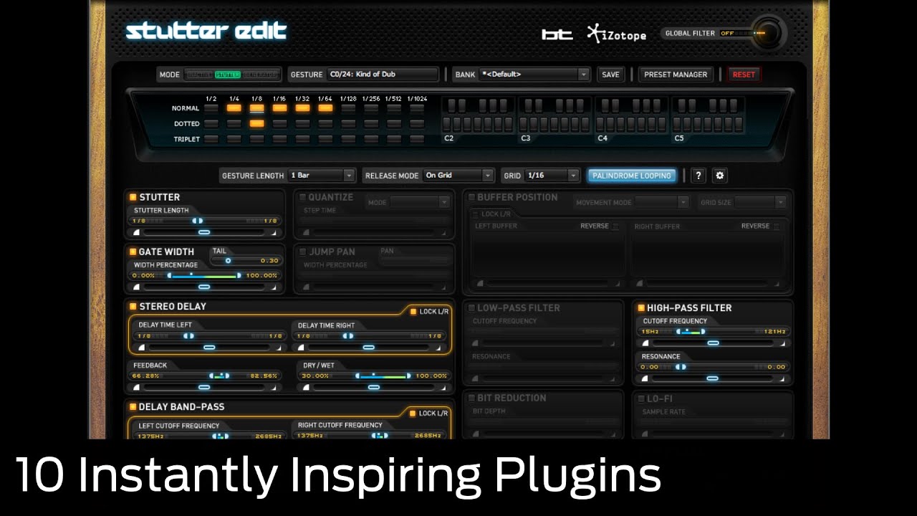
Task: Open the Bank dropdown
Action: 534,75
